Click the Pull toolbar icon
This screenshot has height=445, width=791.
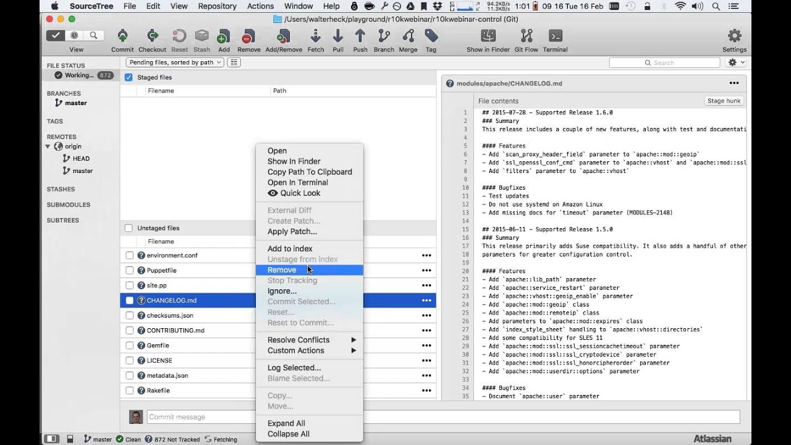click(338, 36)
